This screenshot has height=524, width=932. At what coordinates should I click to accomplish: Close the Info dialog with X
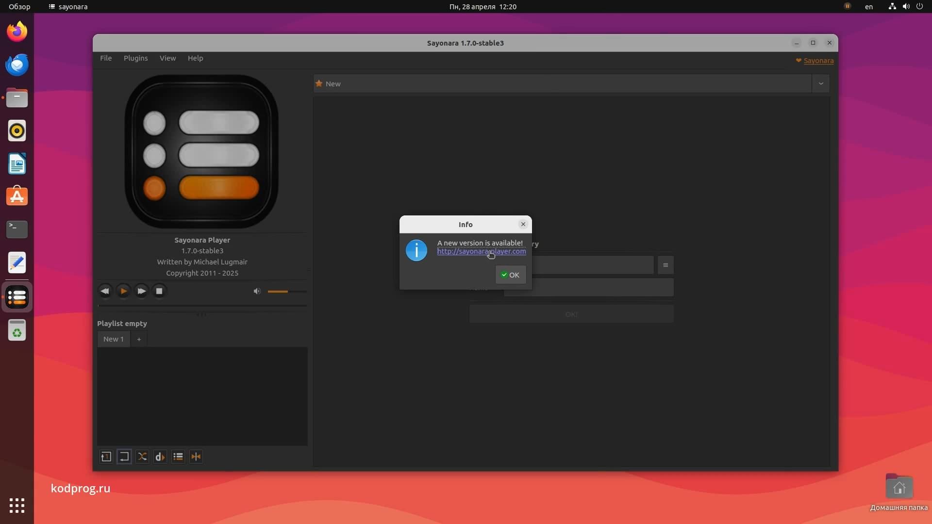click(523, 224)
